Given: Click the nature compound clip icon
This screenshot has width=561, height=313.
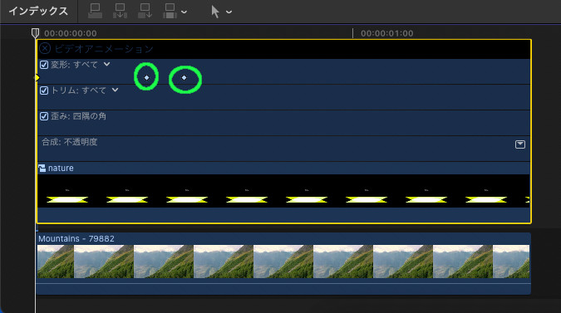Looking at the screenshot, I should click(42, 168).
